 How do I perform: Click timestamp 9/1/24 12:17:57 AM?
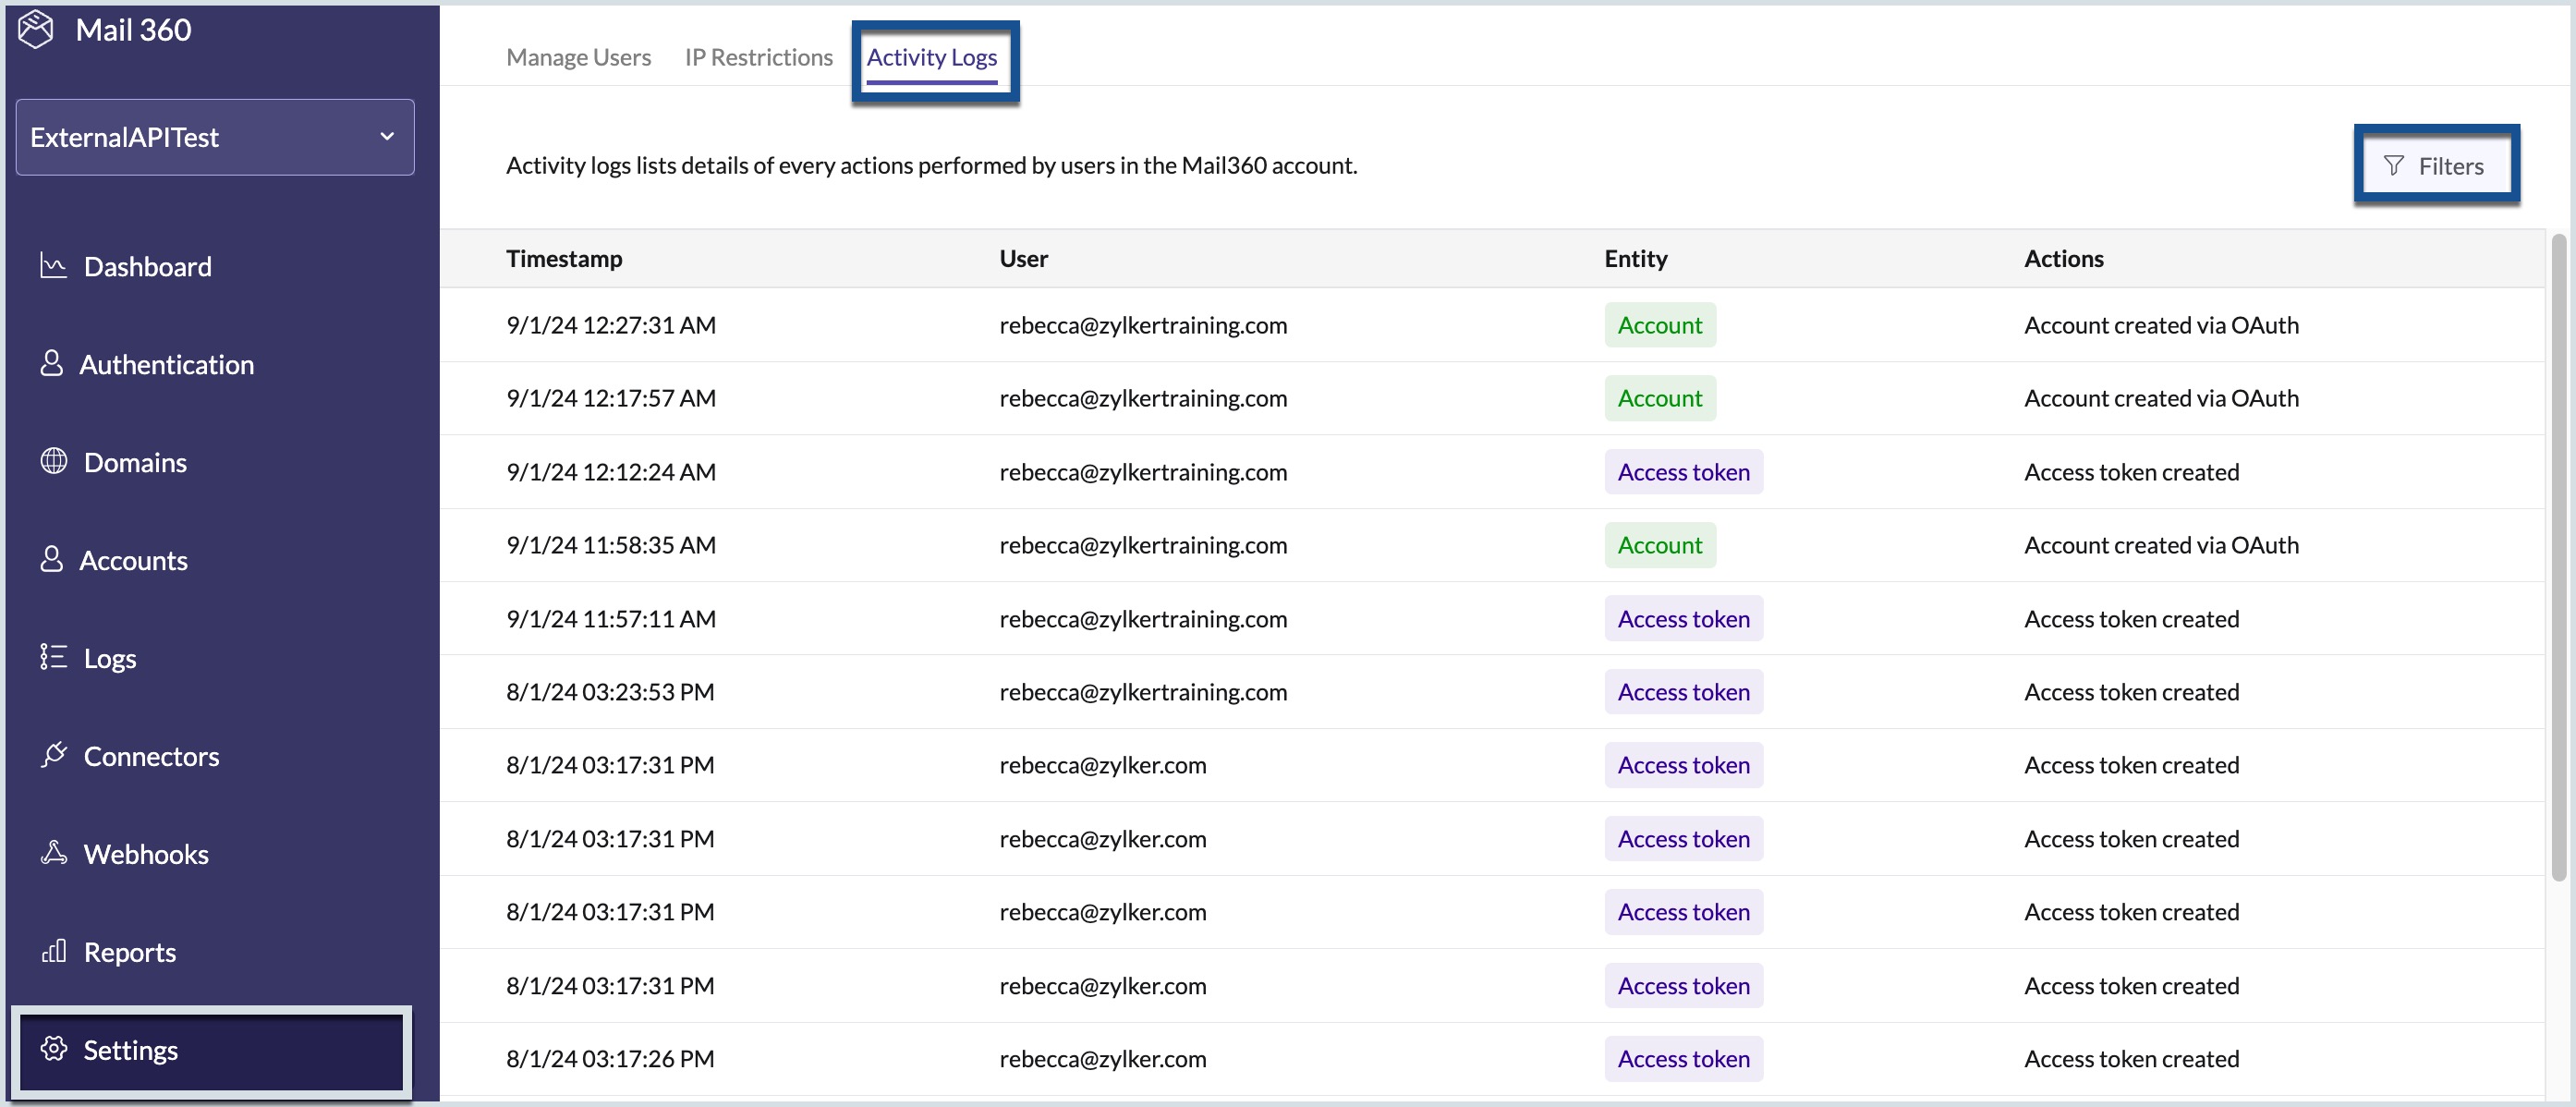611,398
